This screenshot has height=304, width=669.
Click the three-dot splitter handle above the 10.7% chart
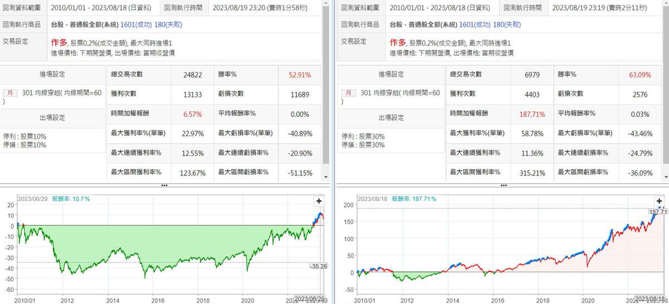164,185
